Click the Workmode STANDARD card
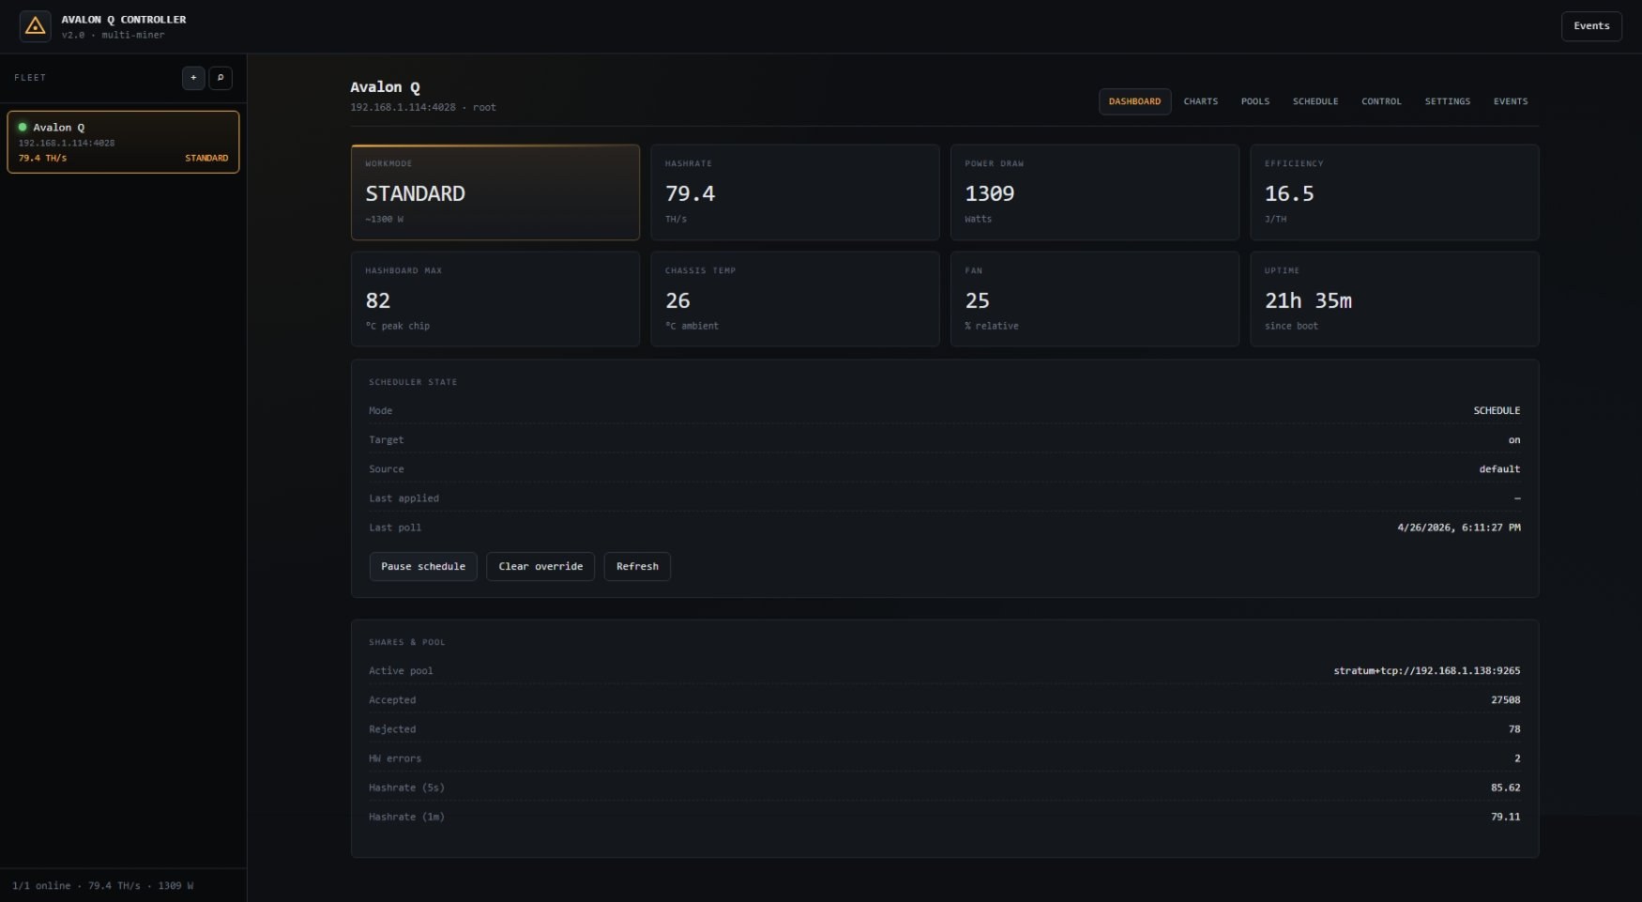 (x=495, y=192)
